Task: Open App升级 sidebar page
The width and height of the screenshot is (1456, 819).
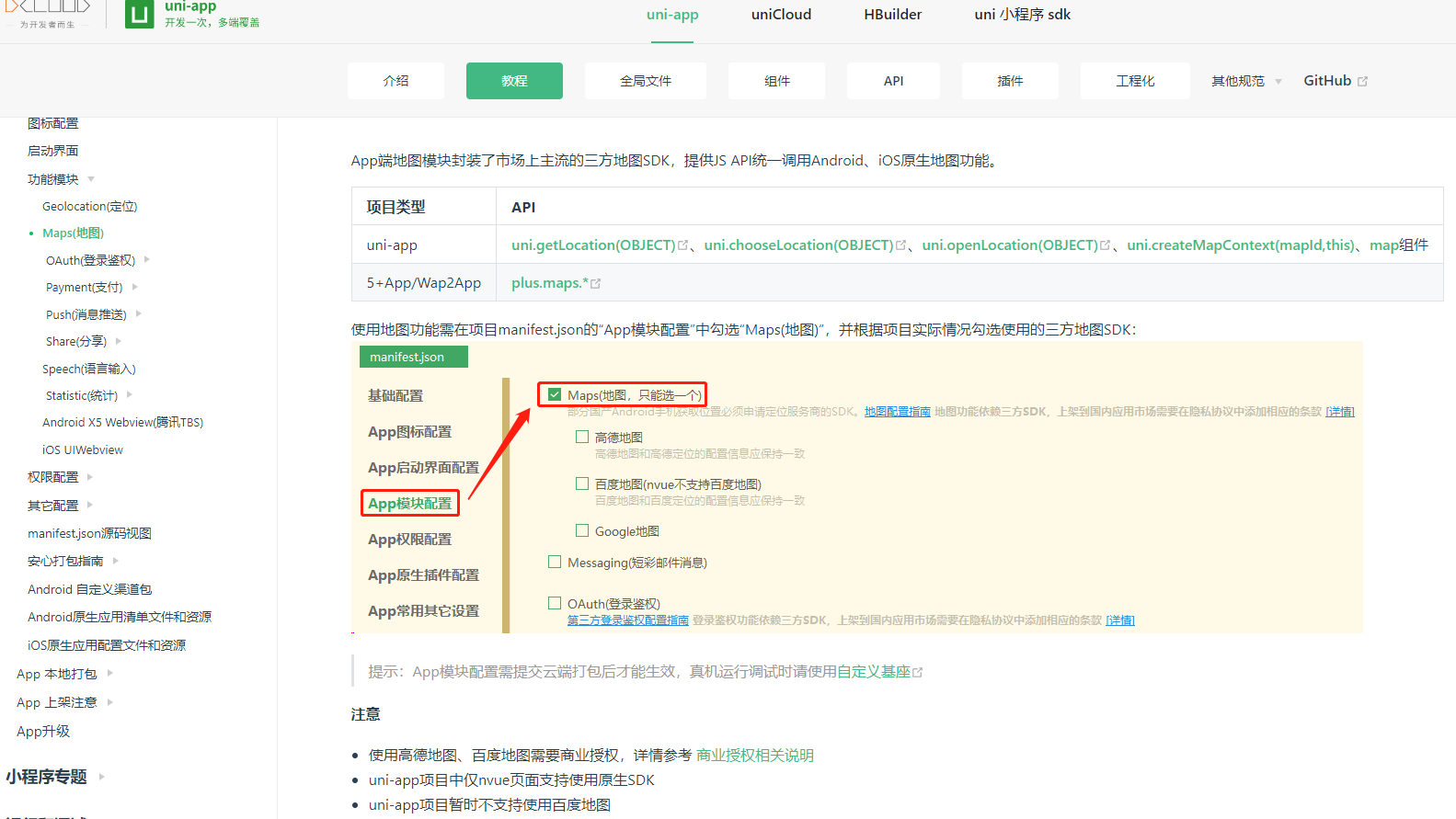Action: tap(43, 732)
